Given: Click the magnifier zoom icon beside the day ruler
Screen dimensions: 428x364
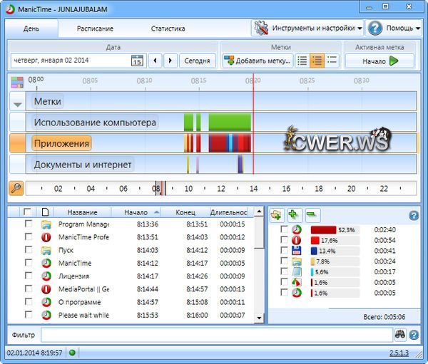Looking at the screenshot, I should tap(16, 188).
